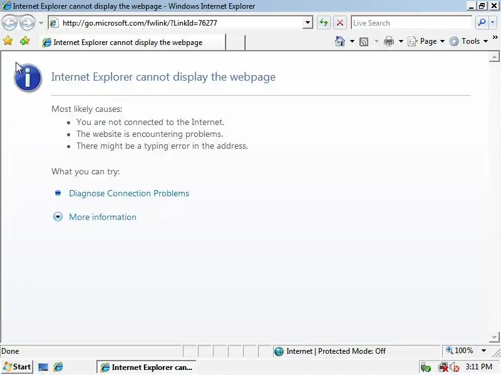Click the Add to Favorites icon
This screenshot has width=501, height=375.
click(x=24, y=41)
